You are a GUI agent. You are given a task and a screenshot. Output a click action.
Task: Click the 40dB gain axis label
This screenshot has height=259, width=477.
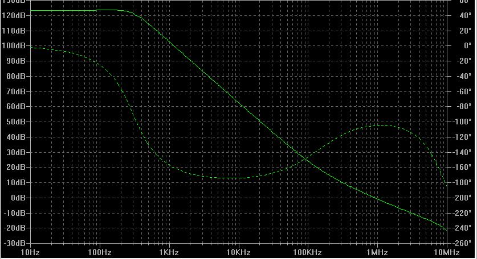point(15,137)
